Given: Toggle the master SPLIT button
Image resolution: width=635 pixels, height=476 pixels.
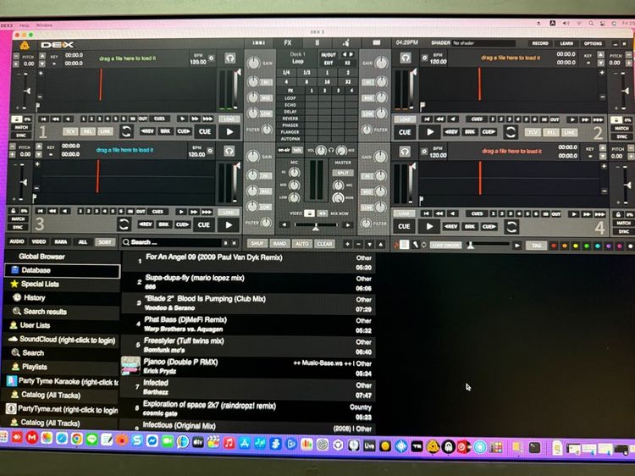Looking at the screenshot, I should (343, 173).
